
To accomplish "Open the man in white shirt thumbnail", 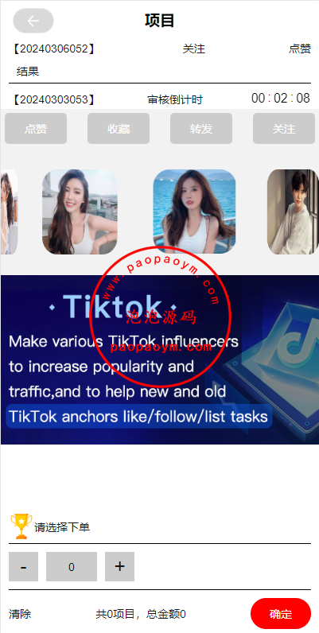I will tap(294, 212).
